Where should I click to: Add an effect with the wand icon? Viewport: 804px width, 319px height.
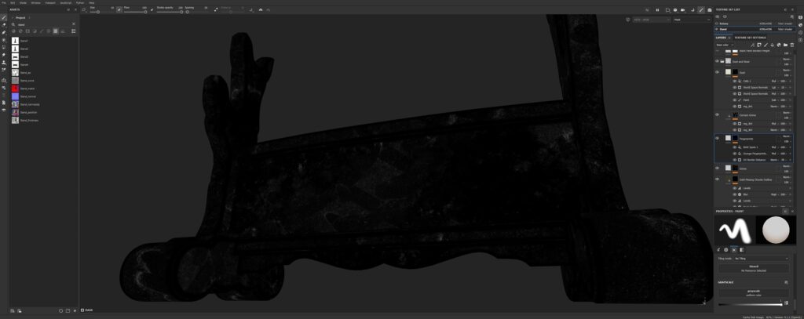coord(753,45)
